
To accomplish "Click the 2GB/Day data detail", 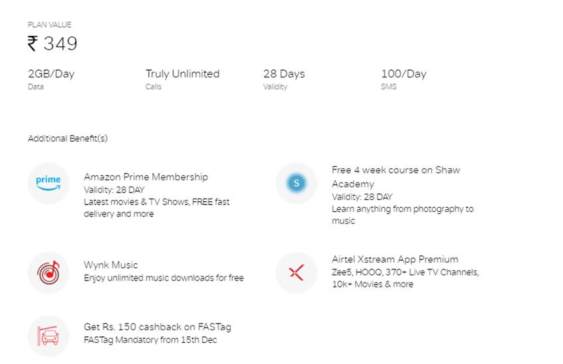I will coord(51,73).
